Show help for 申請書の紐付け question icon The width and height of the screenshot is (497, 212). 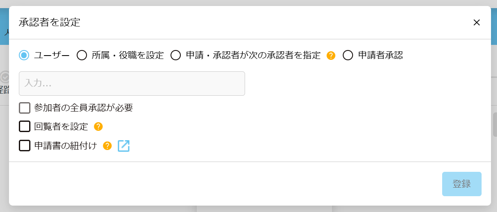coord(108,146)
